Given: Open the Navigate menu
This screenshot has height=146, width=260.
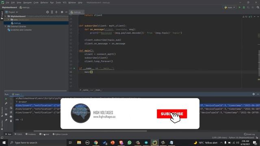Looking at the screenshot, I should 27,3.
